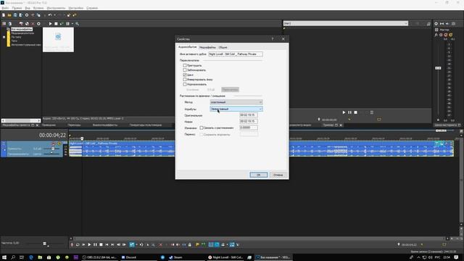The height and width of the screenshot is (261, 464).
Task: Open the File menu
Action: coord(5,8)
